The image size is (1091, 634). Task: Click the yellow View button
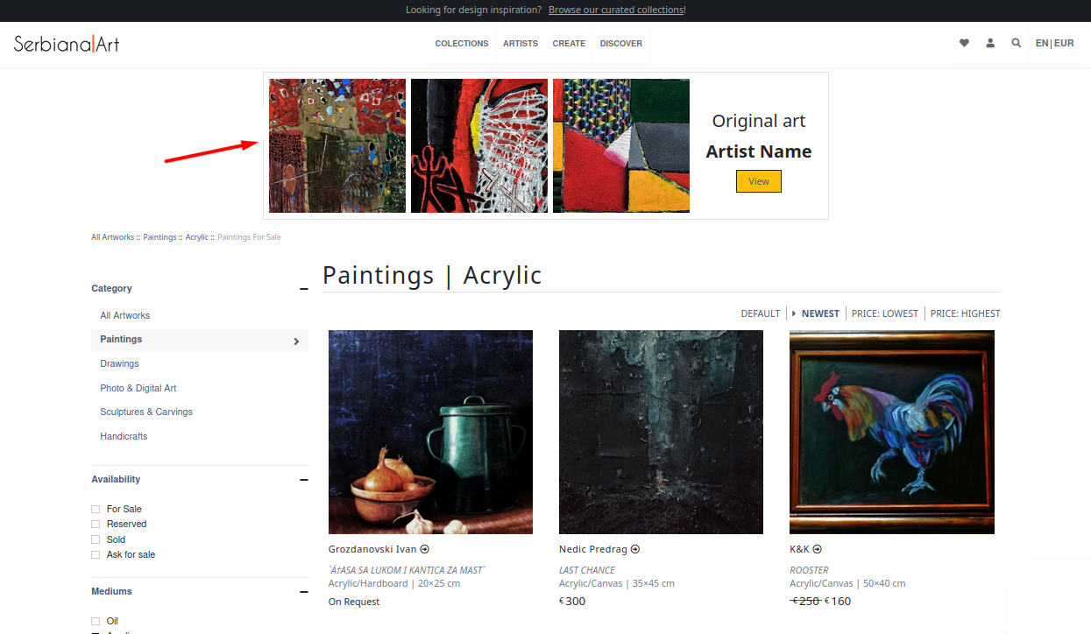tap(759, 181)
